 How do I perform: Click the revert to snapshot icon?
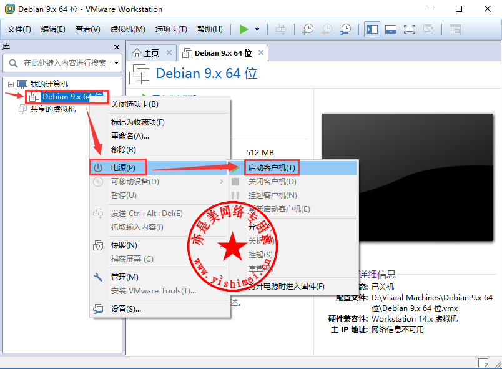tap(327, 29)
